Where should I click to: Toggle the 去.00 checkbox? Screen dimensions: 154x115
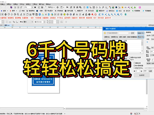coord(130,60)
